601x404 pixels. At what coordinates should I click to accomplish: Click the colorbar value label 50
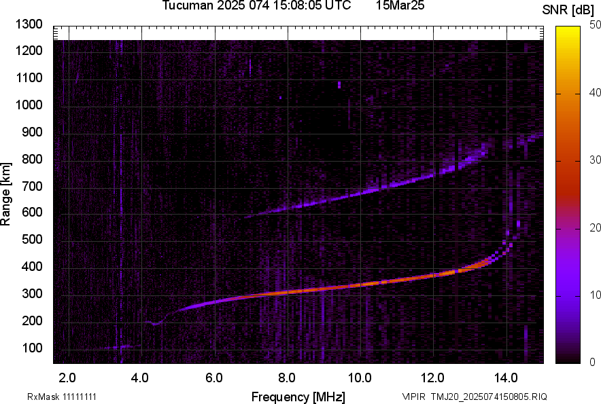click(x=595, y=25)
